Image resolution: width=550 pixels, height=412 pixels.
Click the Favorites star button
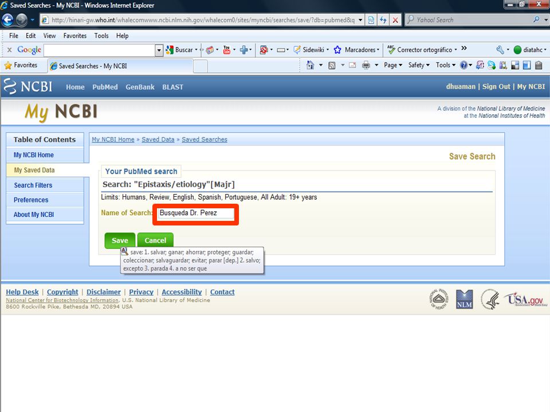(21, 65)
